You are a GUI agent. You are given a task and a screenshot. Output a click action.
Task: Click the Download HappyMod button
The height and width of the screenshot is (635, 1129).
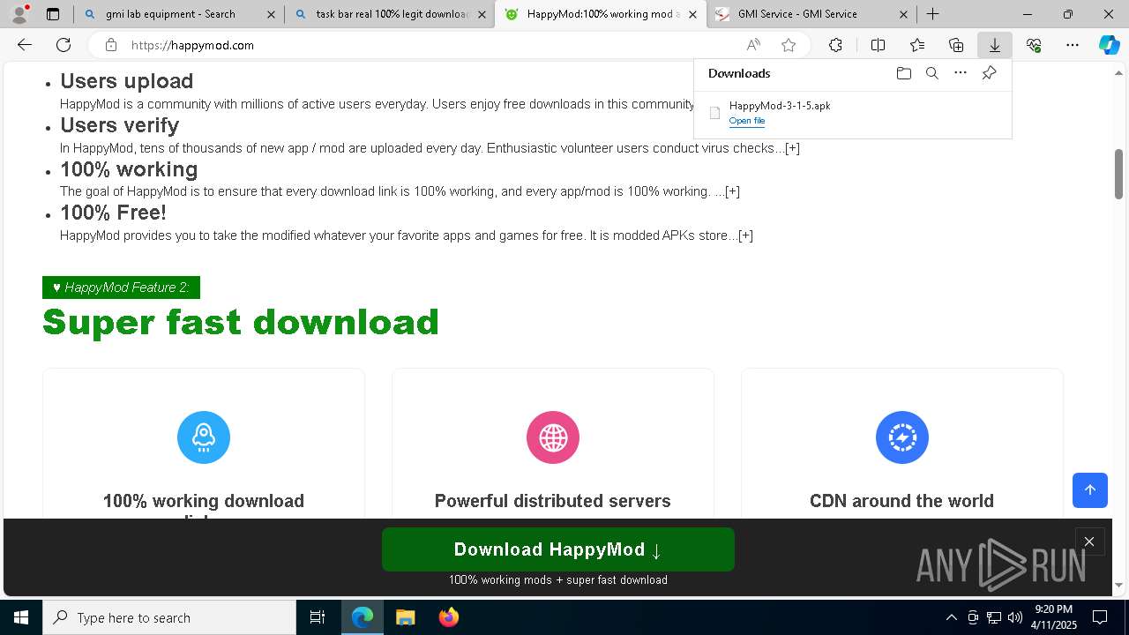click(558, 549)
